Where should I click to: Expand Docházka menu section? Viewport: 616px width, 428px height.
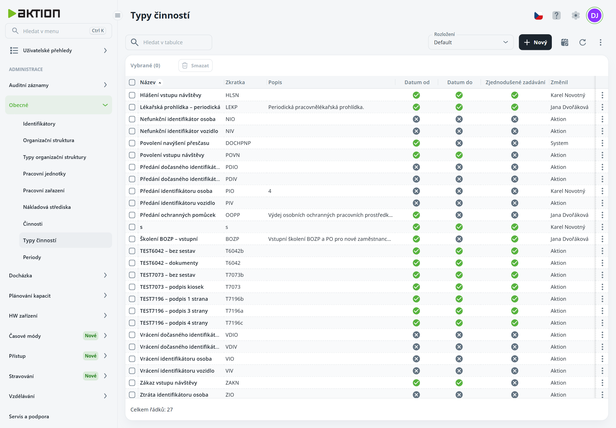(58, 275)
